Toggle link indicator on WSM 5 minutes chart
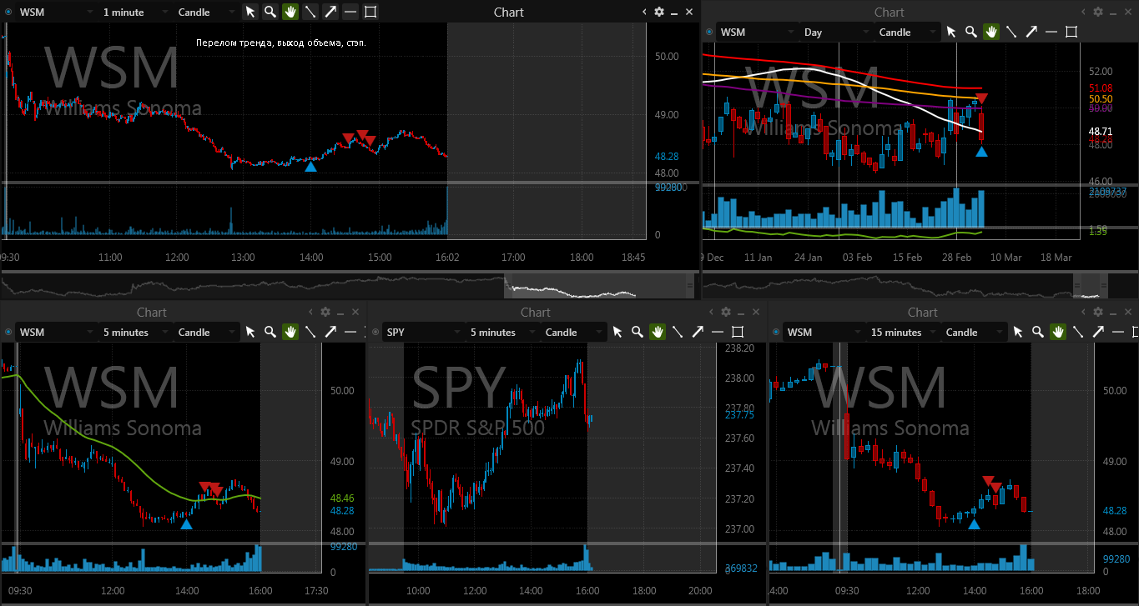Screen dimensions: 1139x606 tap(8, 333)
